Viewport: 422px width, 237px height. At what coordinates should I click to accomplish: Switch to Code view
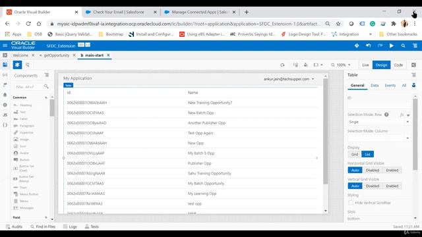click(398, 65)
